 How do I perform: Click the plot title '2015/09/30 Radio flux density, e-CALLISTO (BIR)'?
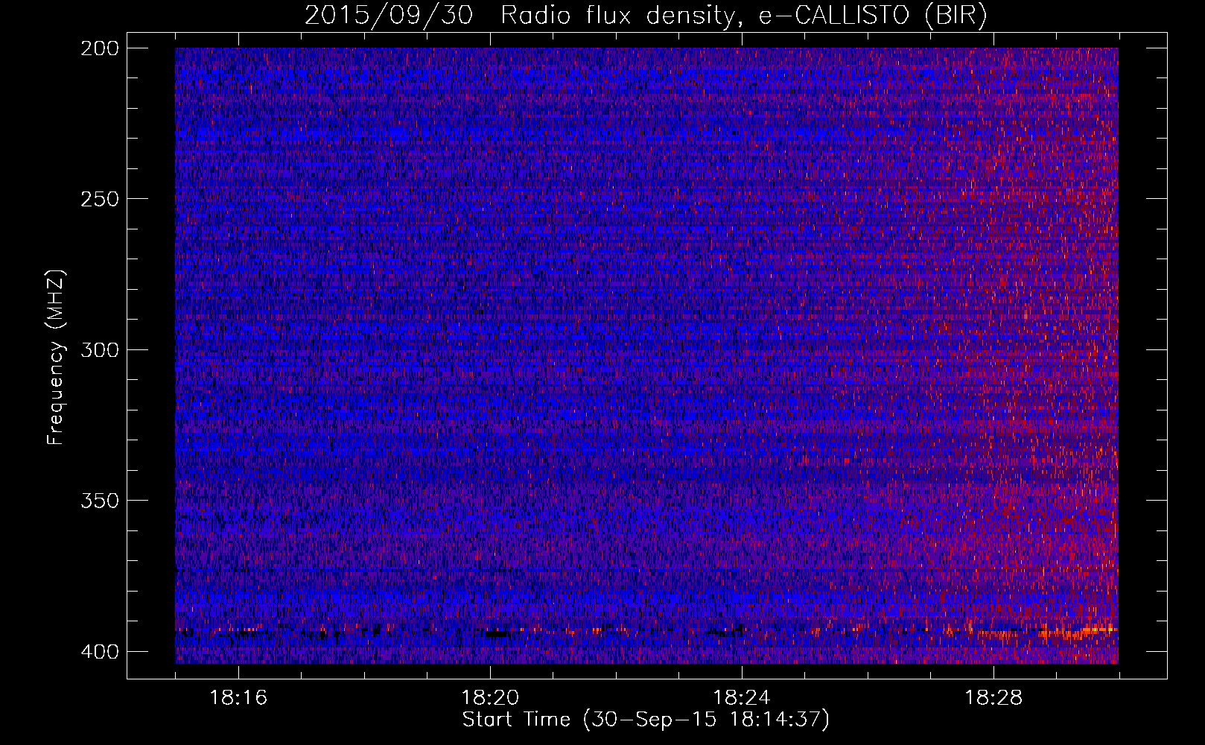[646, 16]
